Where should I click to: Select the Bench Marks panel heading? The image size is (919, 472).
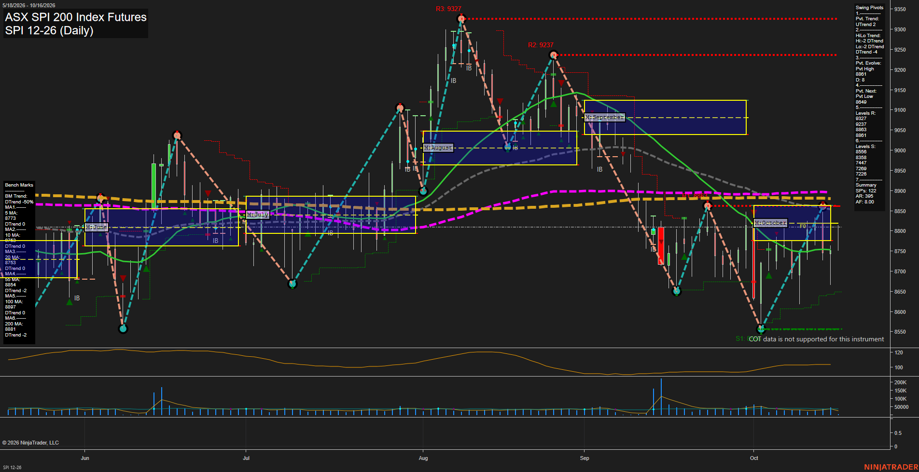click(x=19, y=185)
